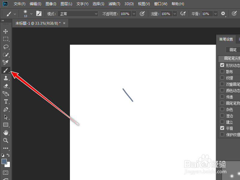
Task: Open the 平滑 smoothing slider arrow
Action: click(x=215, y=14)
